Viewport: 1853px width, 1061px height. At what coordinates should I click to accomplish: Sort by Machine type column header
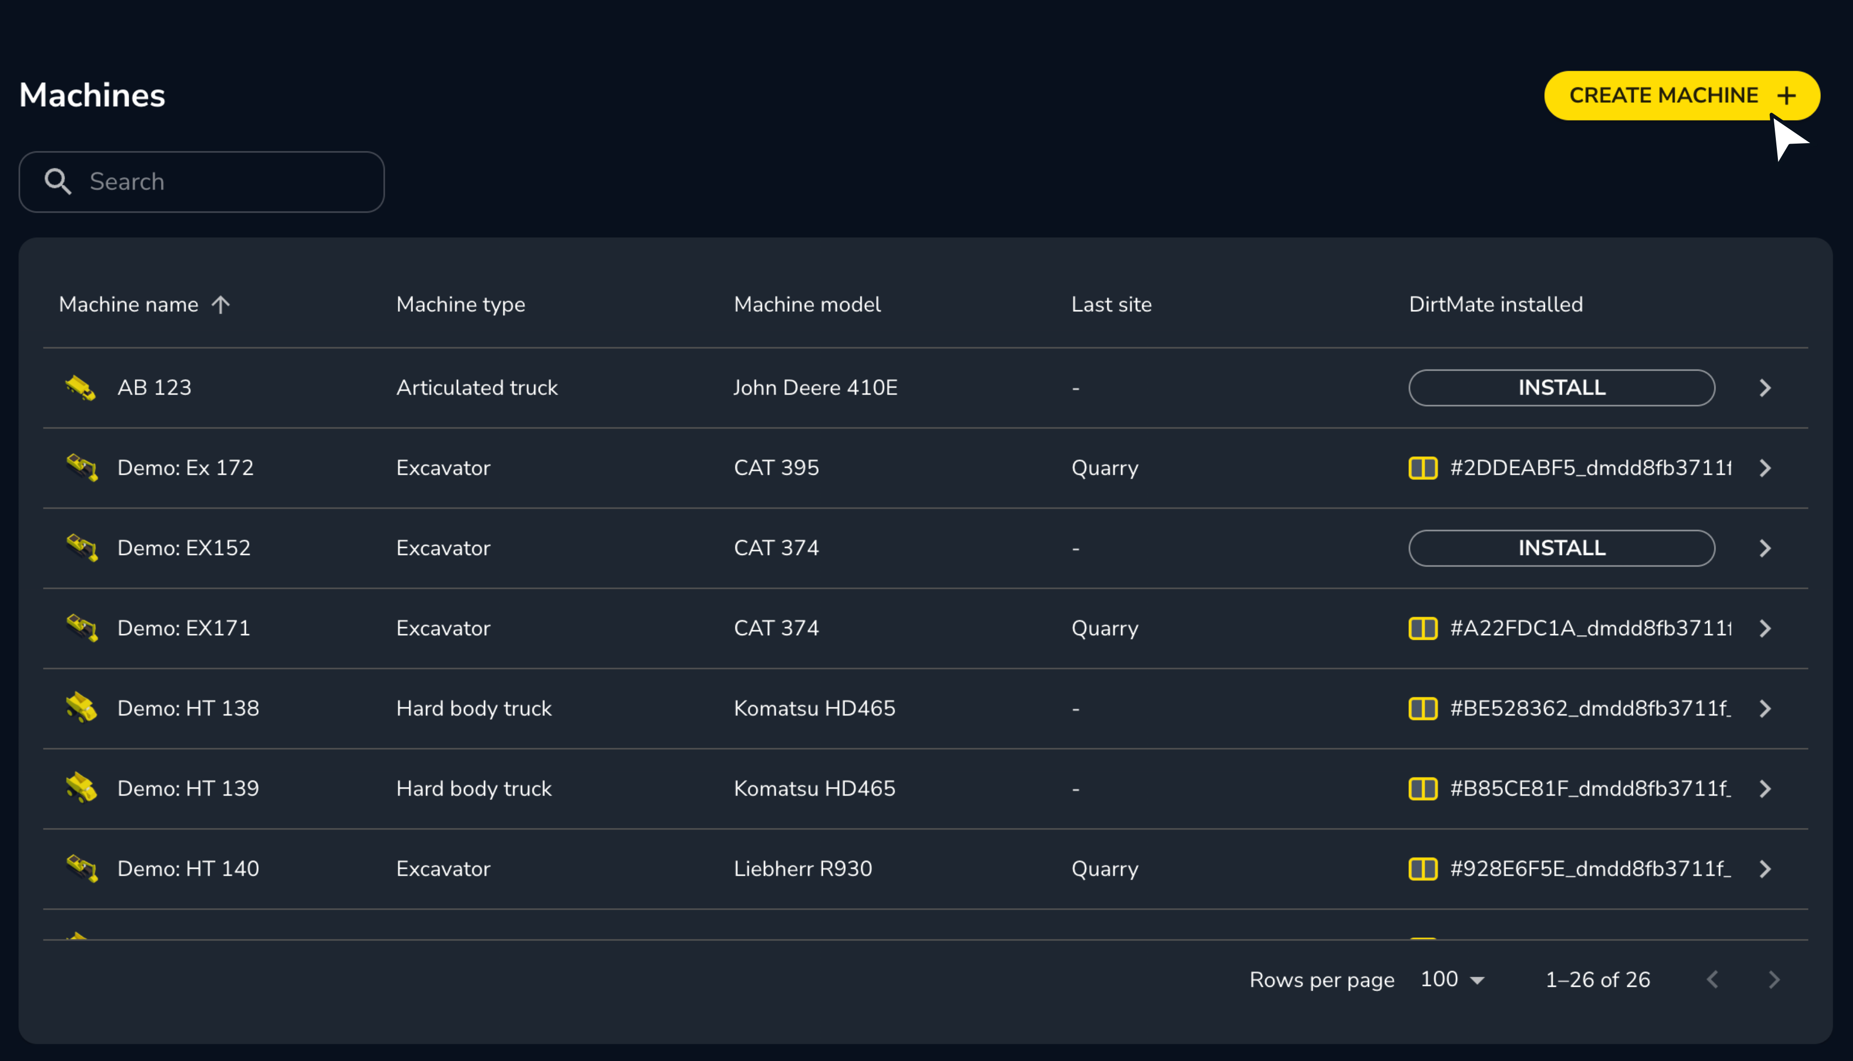[x=460, y=305]
